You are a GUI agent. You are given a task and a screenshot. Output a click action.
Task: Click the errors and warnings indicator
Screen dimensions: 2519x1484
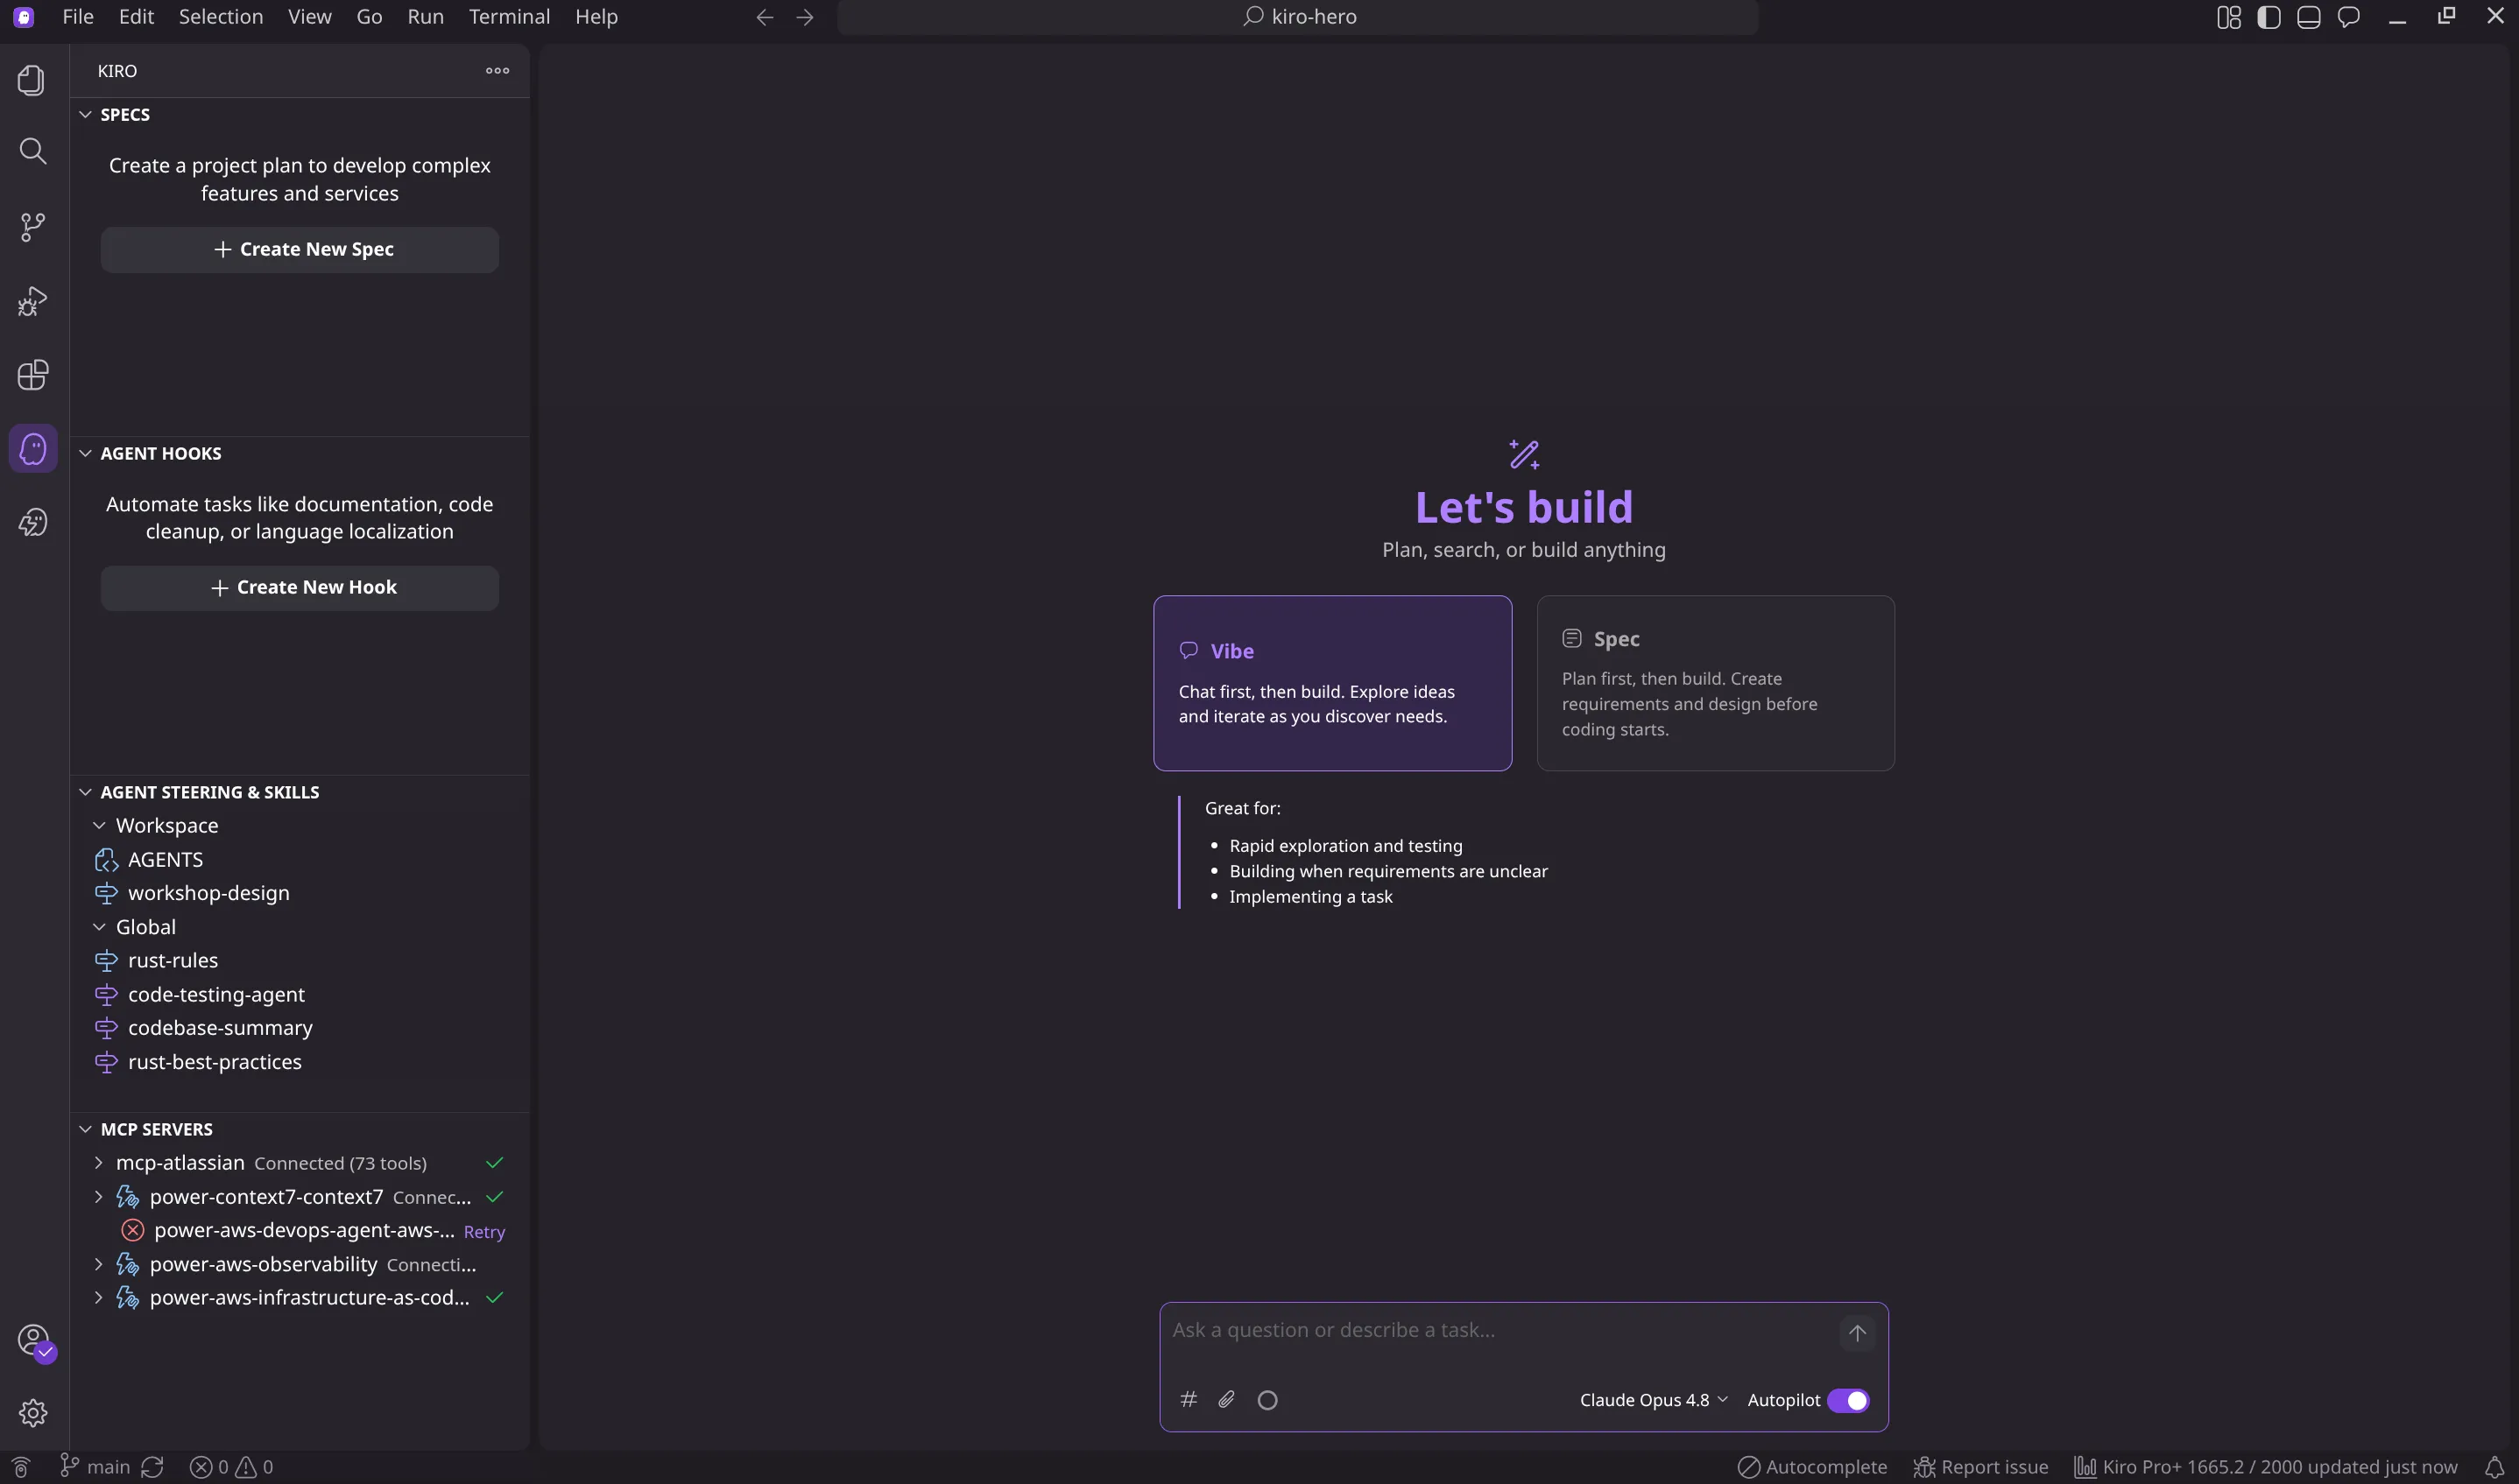point(231,1467)
